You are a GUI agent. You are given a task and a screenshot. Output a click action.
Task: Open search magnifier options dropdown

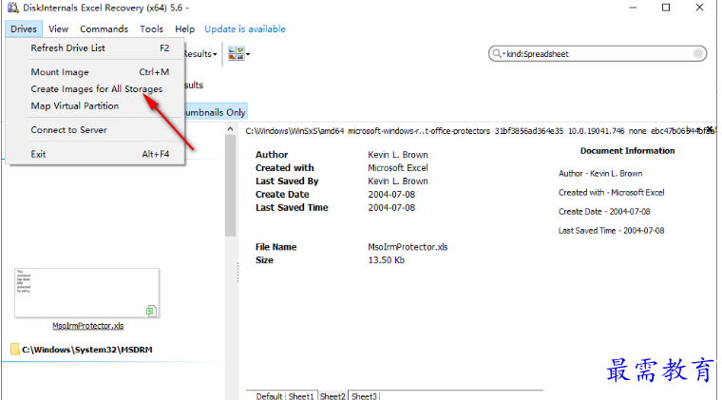[498, 54]
